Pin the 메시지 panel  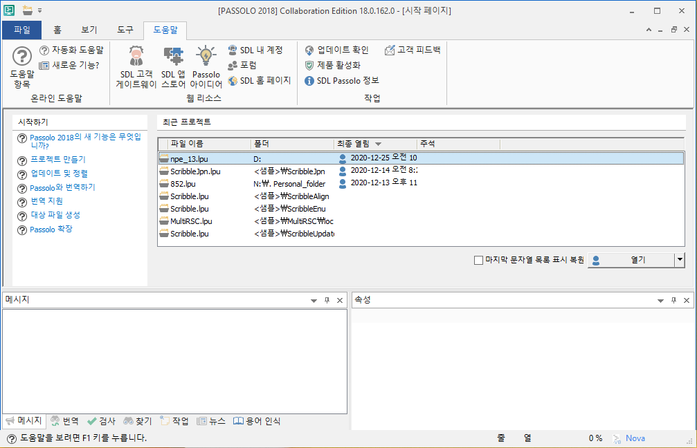[x=327, y=300]
